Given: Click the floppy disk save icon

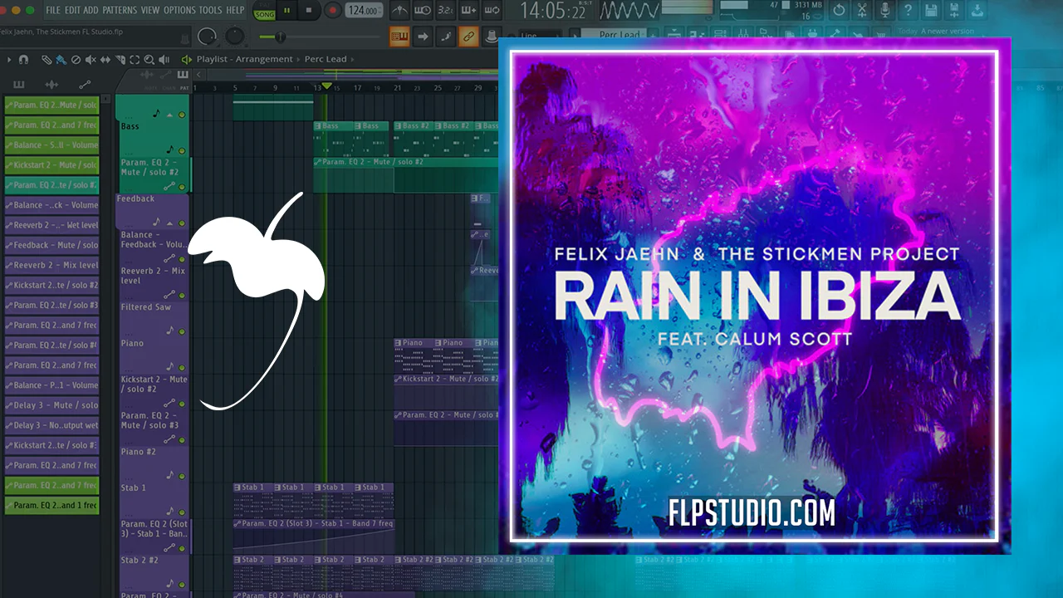Looking at the screenshot, I should click(932, 11).
